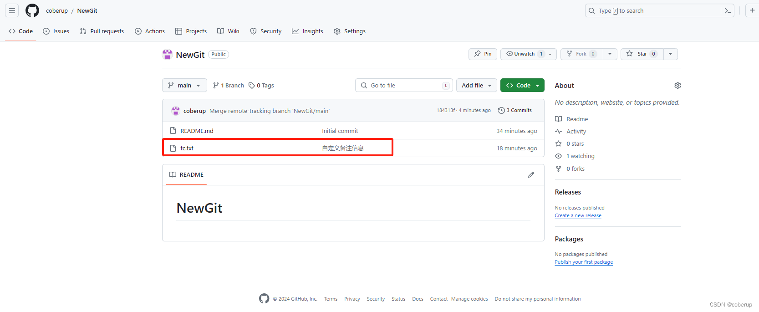Open the README.md file
Screen dimensions: 759x312
pyautogui.click(x=197, y=131)
